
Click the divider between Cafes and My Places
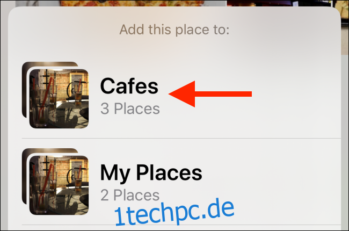(x=181, y=139)
